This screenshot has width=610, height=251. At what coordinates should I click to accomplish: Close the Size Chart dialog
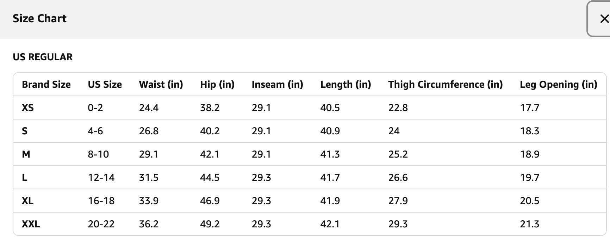coord(604,19)
